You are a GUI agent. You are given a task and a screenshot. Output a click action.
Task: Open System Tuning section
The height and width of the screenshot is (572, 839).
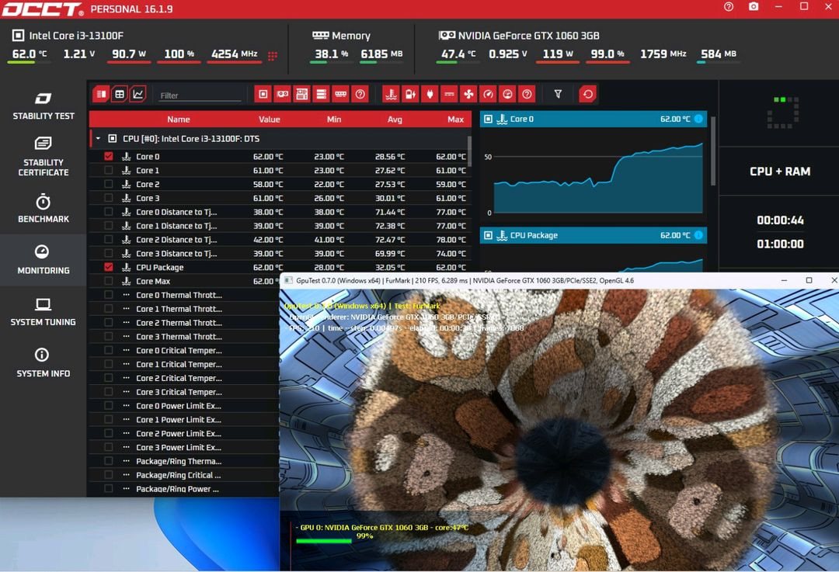coord(44,312)
